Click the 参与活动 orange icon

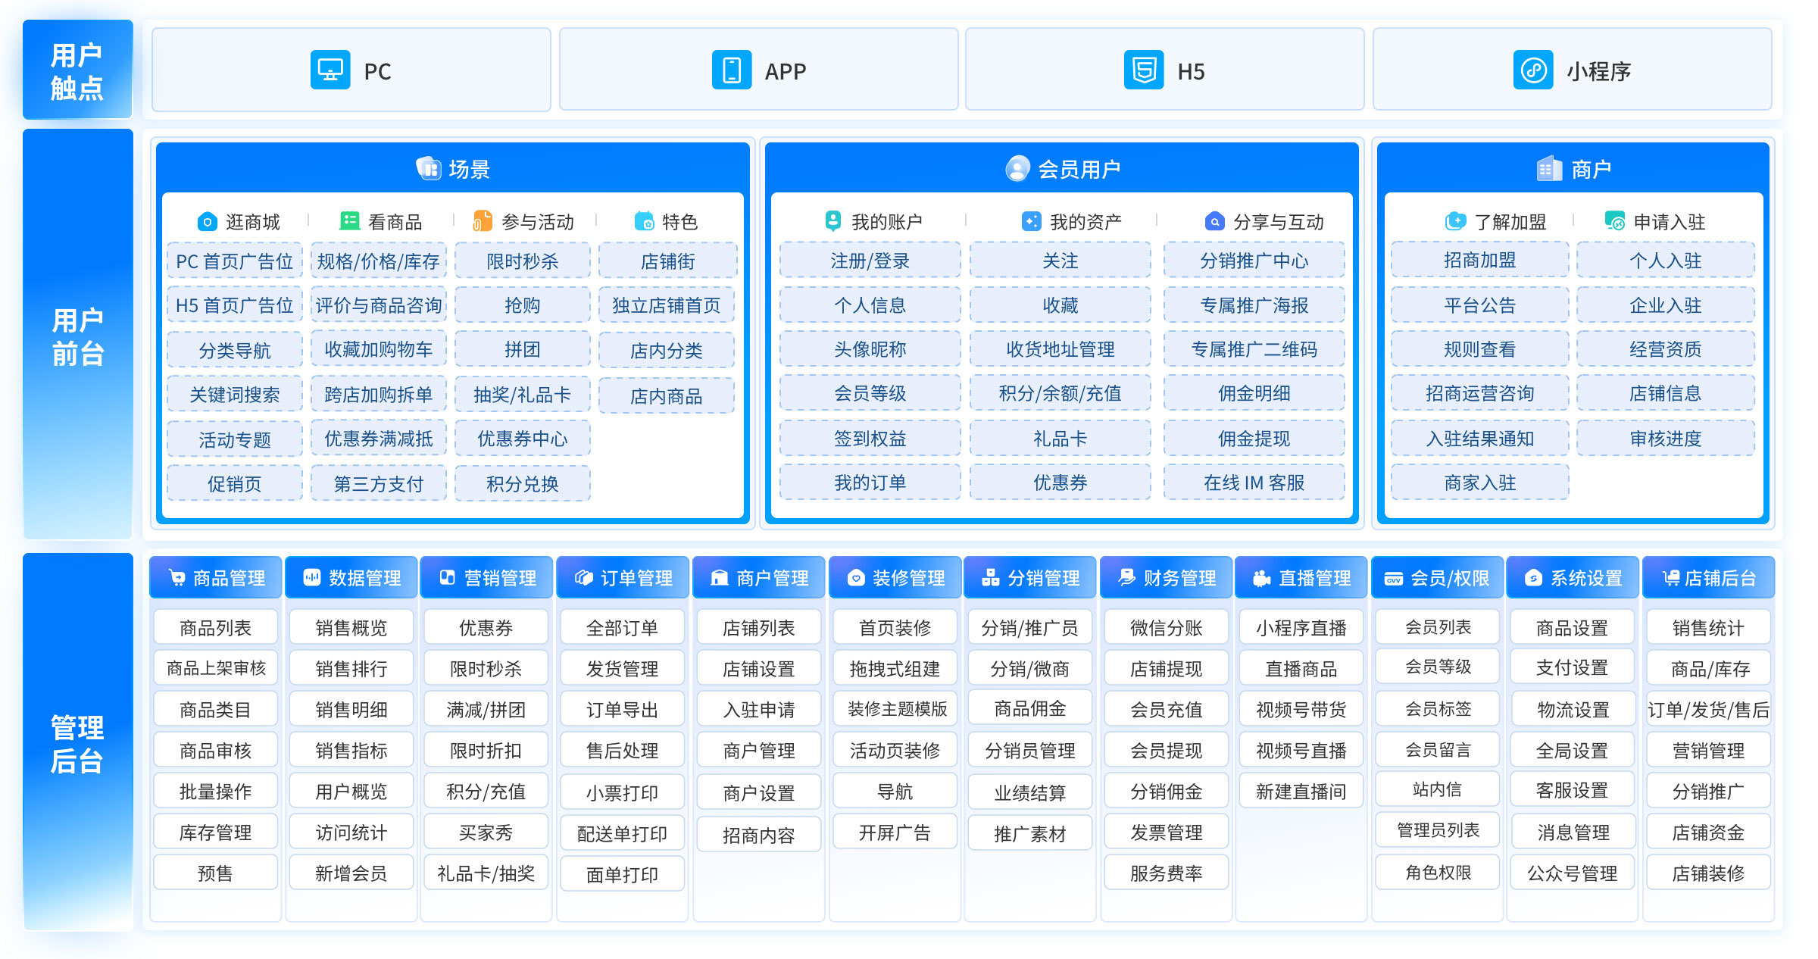[x=483, y=221]
